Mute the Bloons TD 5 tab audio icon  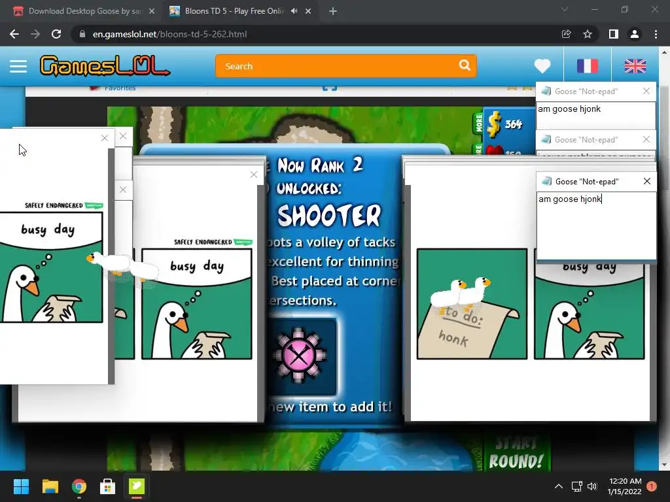pos(294,11)
